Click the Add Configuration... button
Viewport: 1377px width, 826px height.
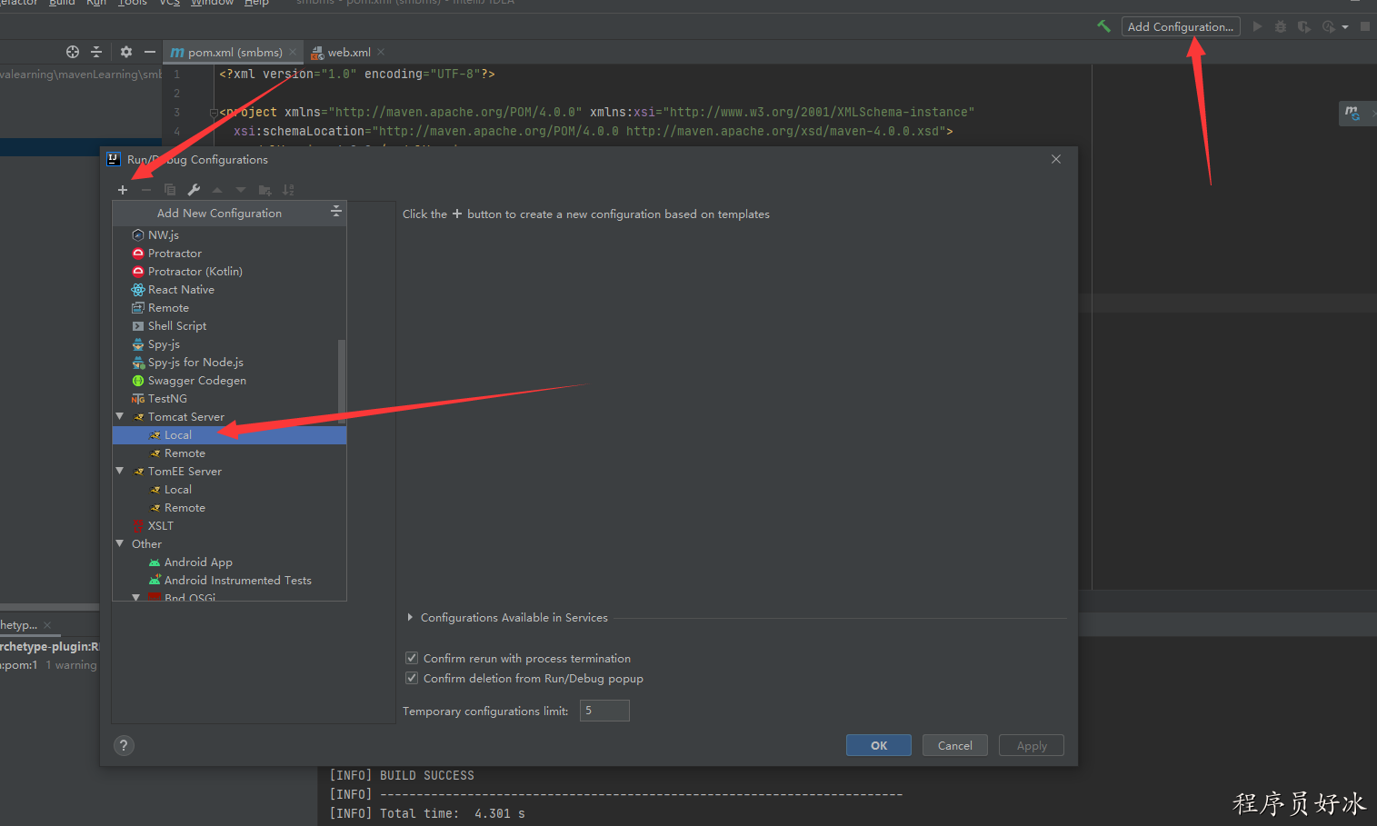click(1181, 26)
